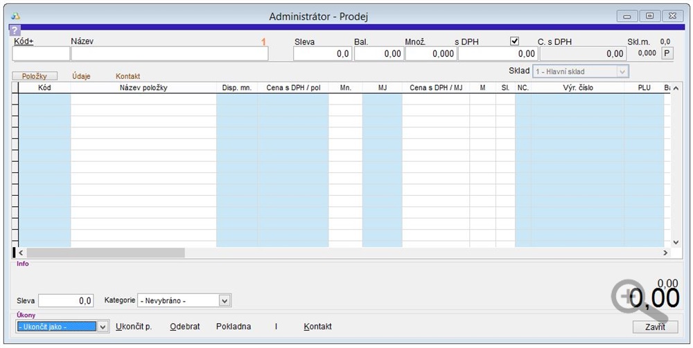Image resolution: width=693 pixels, height=348 pixels.
Task: Minimize the Prodej window
Action: (x=627, y=17)
